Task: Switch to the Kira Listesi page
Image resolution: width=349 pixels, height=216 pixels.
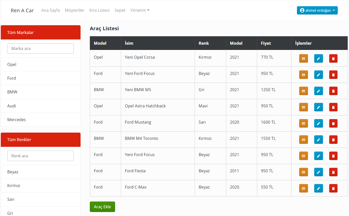Action: click(99, 10)
